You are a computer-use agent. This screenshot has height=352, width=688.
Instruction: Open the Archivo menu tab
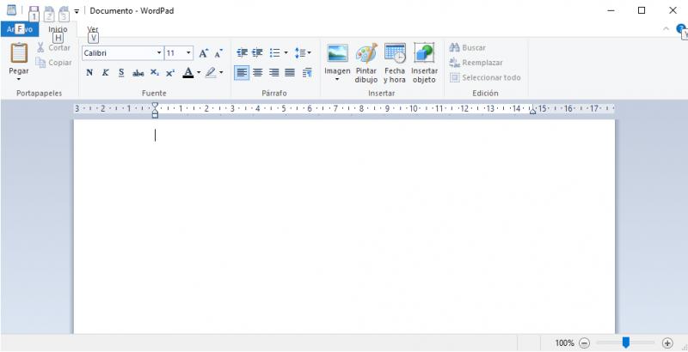click(x=19, y=29)
